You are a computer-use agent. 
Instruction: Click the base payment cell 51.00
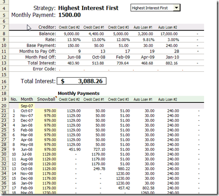pyautogui.click(x=124, y=46)
